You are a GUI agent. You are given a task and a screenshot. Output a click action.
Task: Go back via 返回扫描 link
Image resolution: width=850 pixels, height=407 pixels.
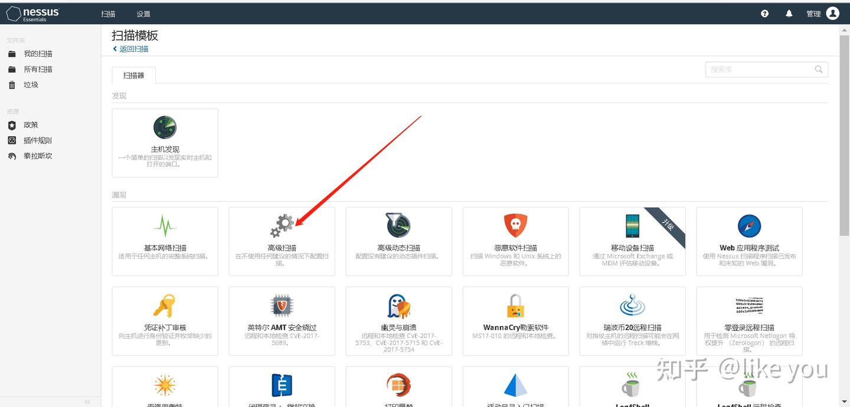tap(130, 49)
